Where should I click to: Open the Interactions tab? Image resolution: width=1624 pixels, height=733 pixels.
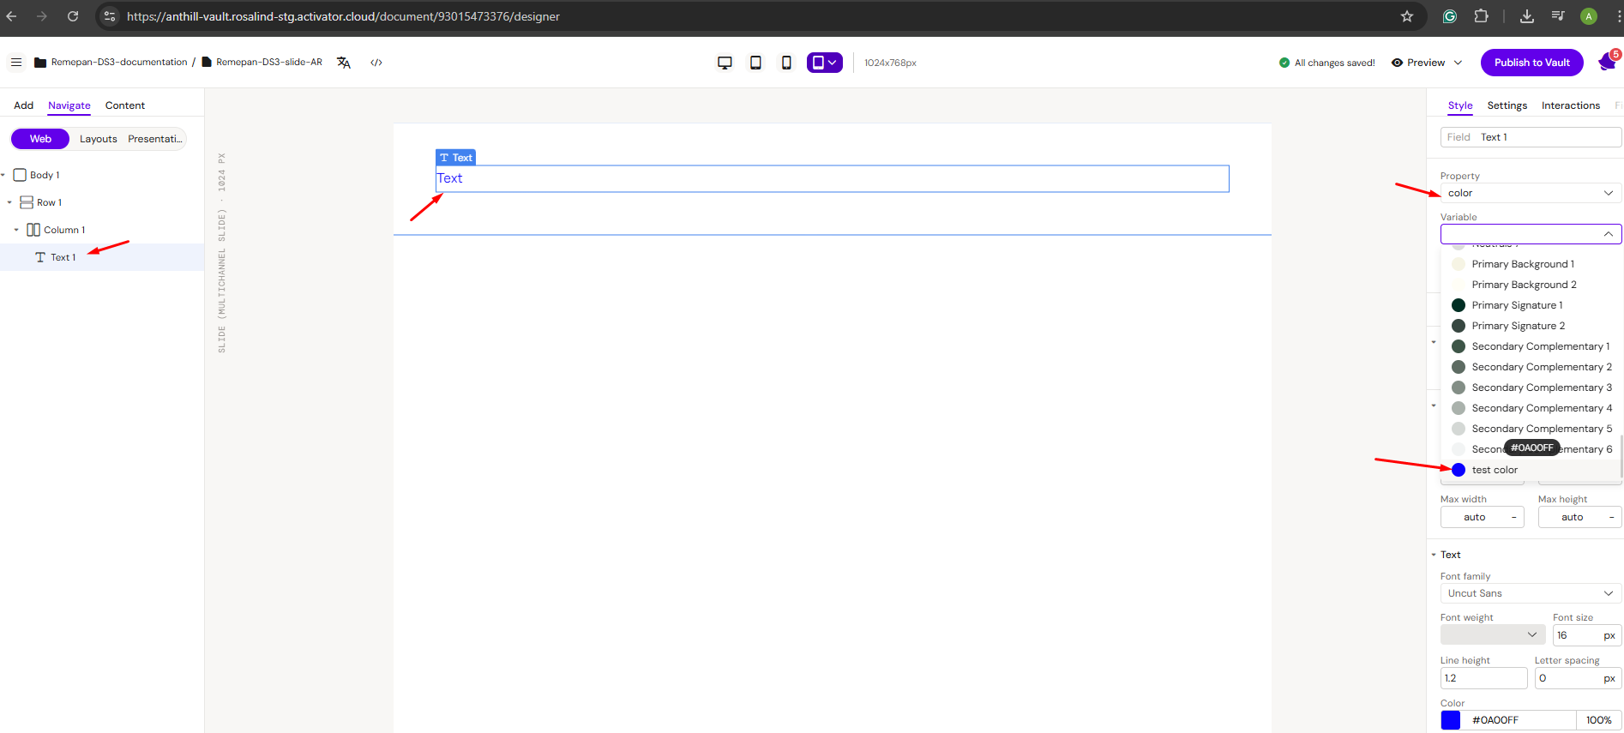pyautogui.click(x=1570, y=105)
